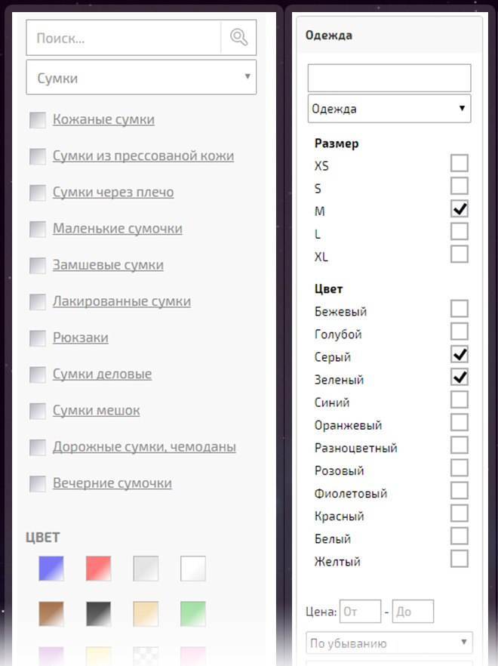Go to the Вечерние сумочки link
Screen dimensions: 498x666
click(x=112, y=483)
